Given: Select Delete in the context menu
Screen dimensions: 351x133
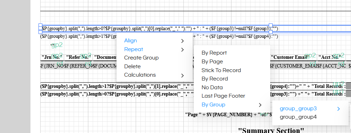Looking at the screenshot, I should [132, 66].
